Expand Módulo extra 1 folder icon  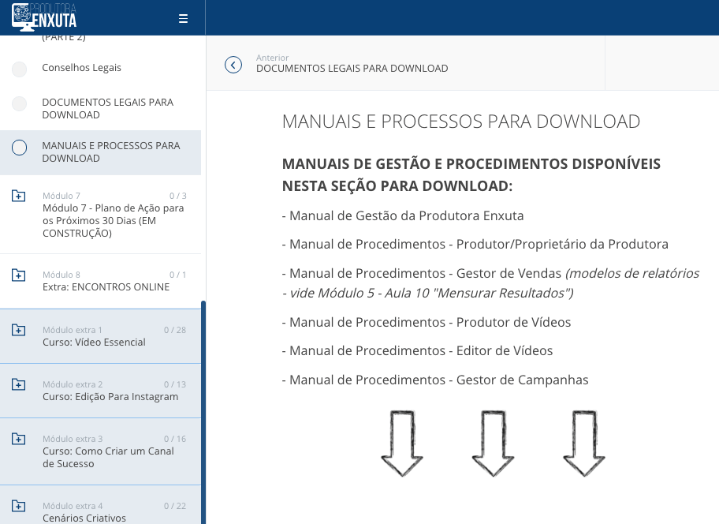[18, 330]
